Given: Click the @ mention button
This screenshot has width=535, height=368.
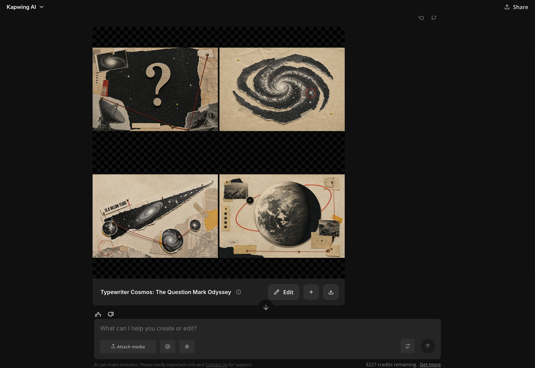Looking at the screenshot, I should pyautogui.click(x=168, y=347).
